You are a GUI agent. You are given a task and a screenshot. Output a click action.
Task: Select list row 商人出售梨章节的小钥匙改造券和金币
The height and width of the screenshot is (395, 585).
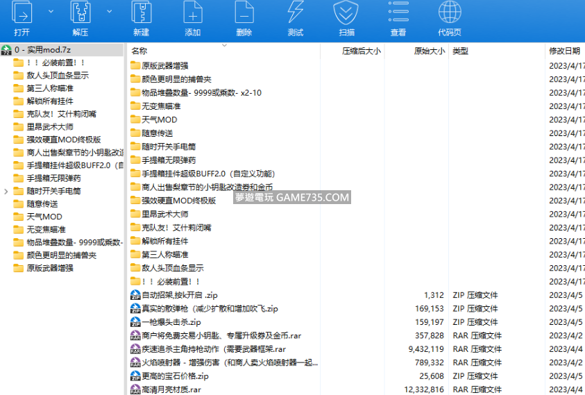click(356, 187)
